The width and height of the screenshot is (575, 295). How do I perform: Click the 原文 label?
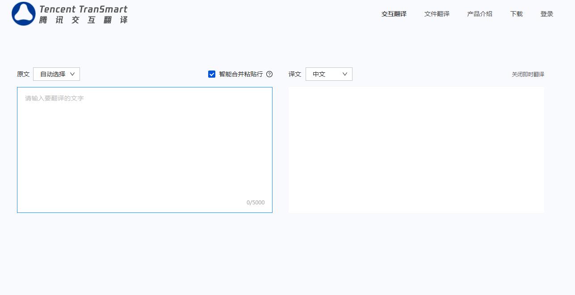click(23, 74)
